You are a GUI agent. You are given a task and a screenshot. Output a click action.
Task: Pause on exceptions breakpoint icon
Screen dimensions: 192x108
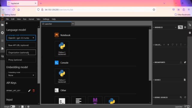181,62
